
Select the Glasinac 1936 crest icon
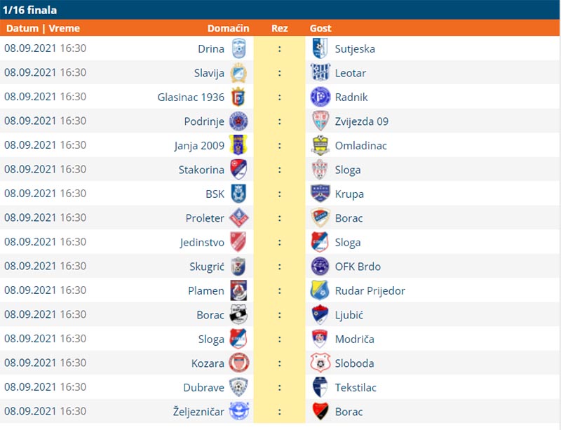pos(238,97)
